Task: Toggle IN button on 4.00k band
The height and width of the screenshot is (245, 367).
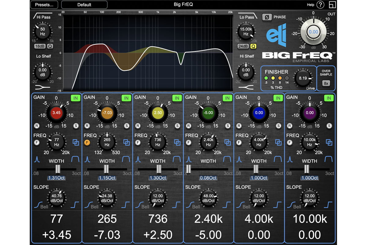Action: point(278,98)
